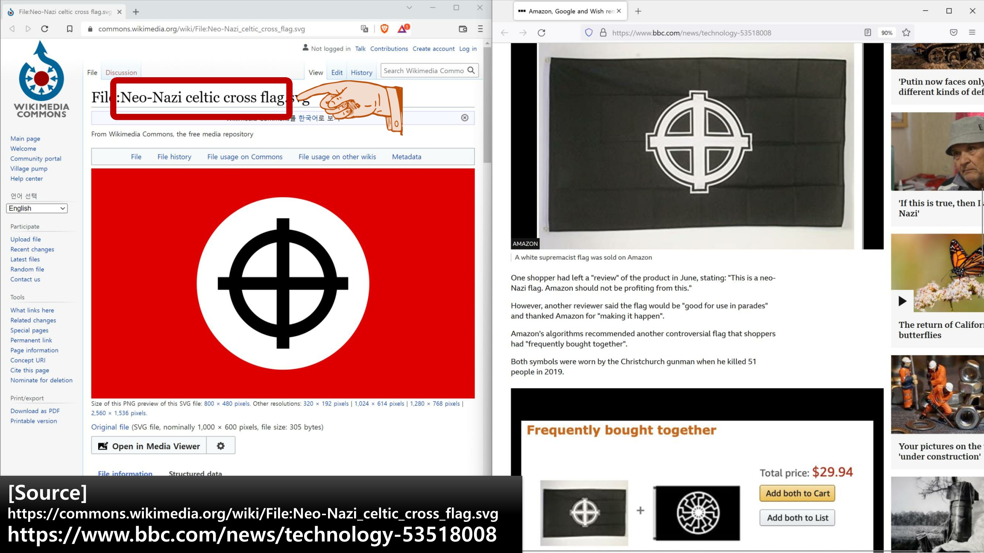This screenshot has height=553, width=984.
Task: Open the Edit tab
Action: click(x=337, y=73)
